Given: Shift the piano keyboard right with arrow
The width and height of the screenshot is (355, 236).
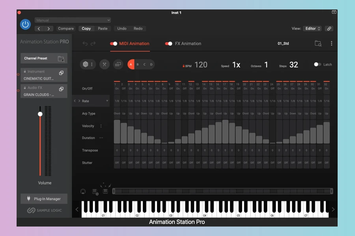Looking at the screenshot, I should click(x=333, y=209).
